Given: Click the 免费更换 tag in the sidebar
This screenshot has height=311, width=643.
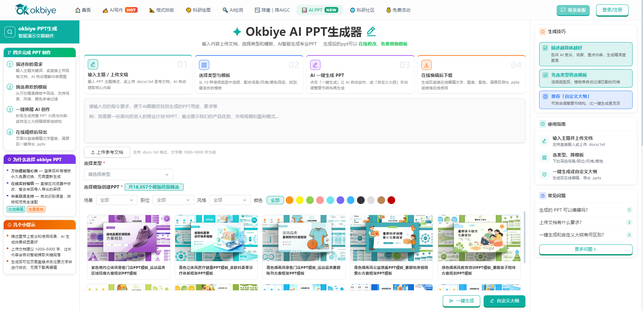Looking at the screenshot, I should (36, 209).
